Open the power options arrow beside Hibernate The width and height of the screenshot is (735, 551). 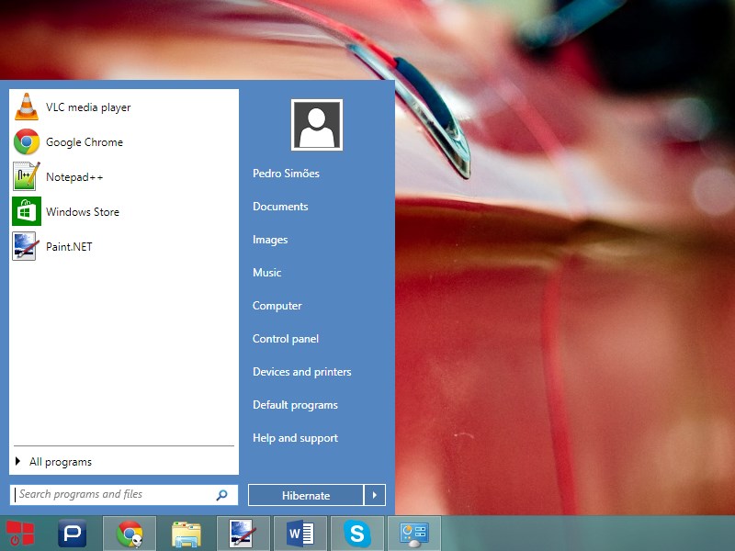click(375, 496)
